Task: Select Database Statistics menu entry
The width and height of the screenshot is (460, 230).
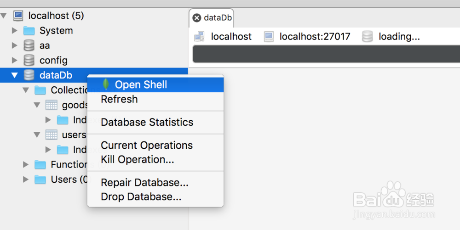Action: (147, 122)
